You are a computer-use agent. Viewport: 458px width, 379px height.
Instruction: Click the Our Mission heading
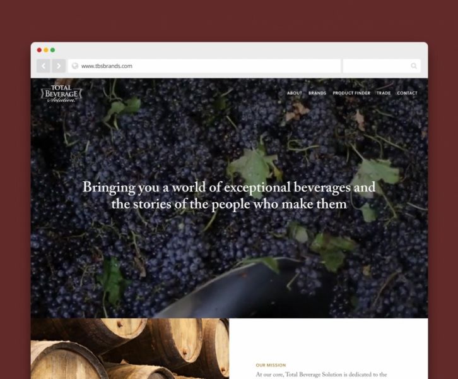click(271, 365)
